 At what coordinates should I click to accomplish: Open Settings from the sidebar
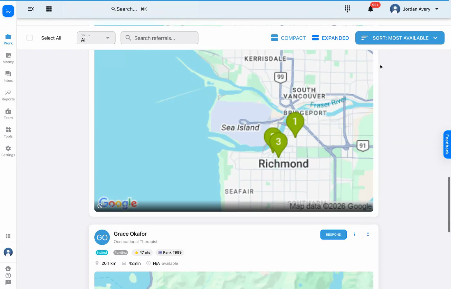8,151
